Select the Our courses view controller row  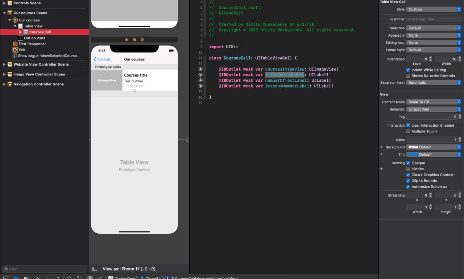[45, 20]
